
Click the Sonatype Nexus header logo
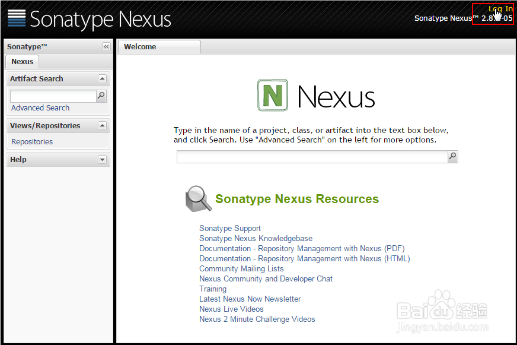[x=89, y=19]
